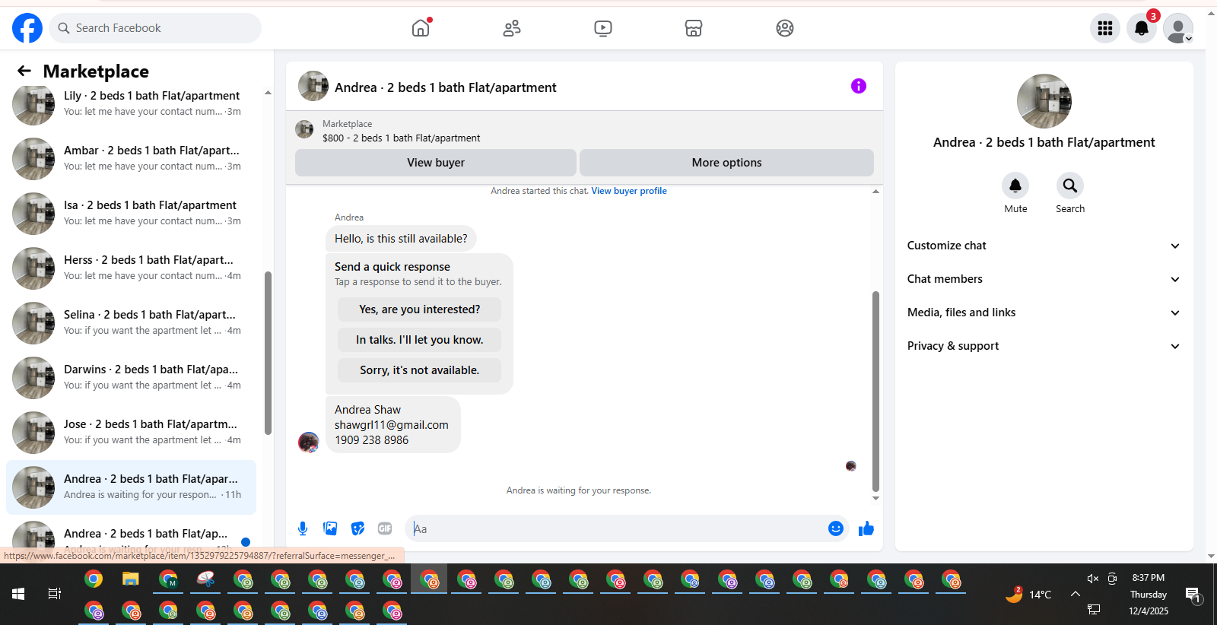The height and width of the screenshot is (625, 1217).
Task: Open the Facebook logo home link
Action: coord(27,28)
